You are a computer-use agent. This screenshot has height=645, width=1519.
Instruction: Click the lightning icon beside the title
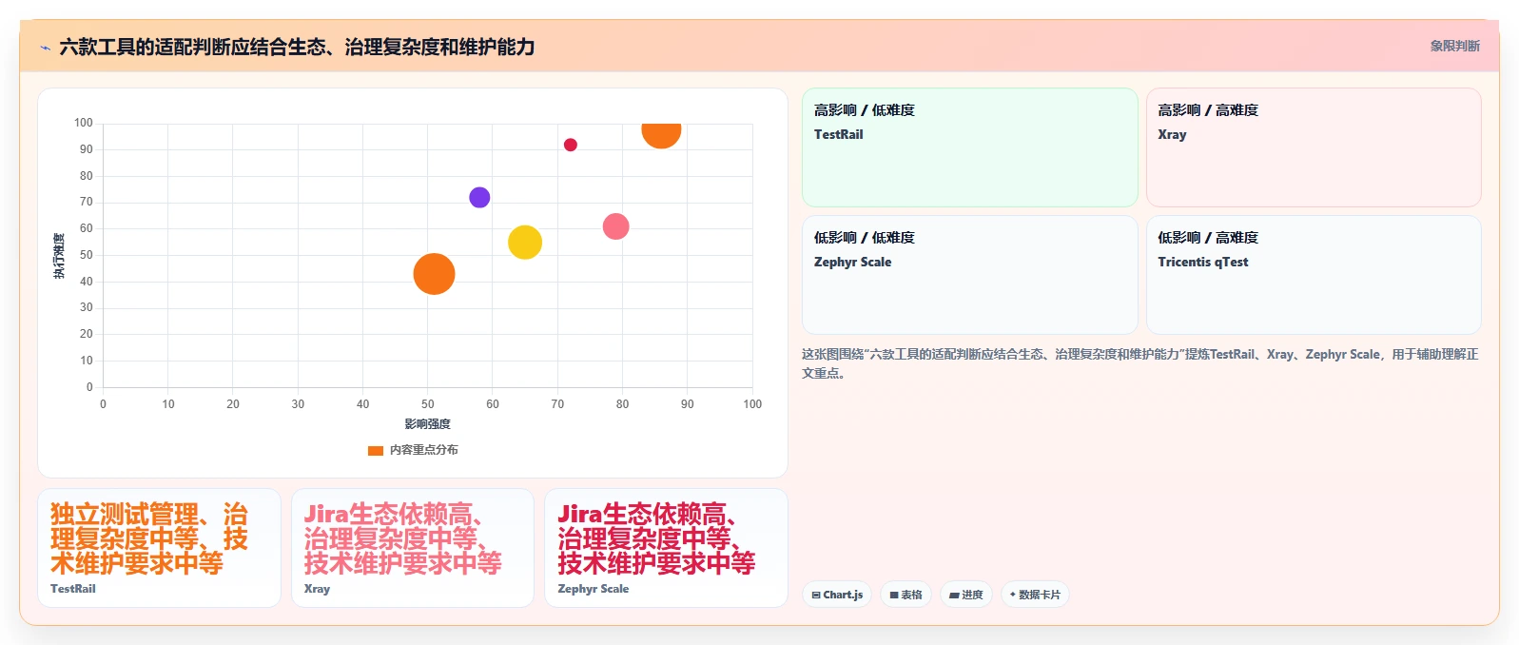click(x=45, y=48)
